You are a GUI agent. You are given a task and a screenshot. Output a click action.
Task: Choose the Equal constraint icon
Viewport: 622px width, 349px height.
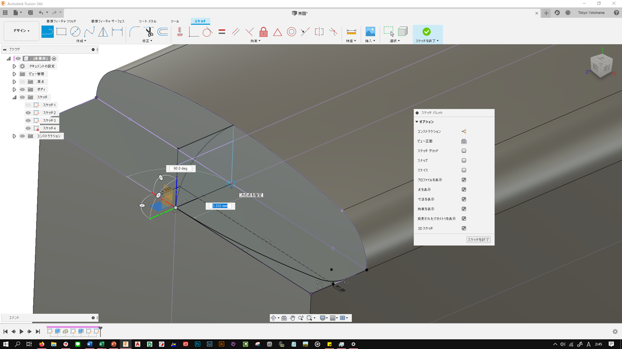click(222, 32)
